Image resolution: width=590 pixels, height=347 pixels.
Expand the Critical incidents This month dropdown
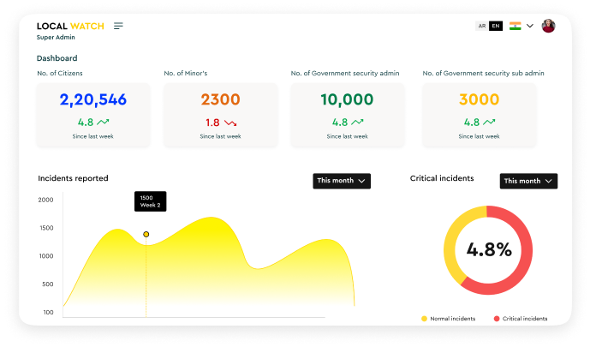(528, 181)
